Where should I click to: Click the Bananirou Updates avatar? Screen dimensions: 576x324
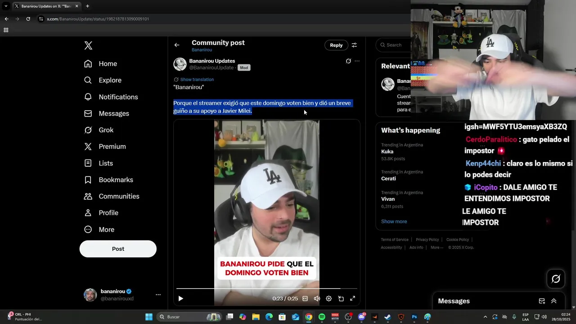(180, 64)
